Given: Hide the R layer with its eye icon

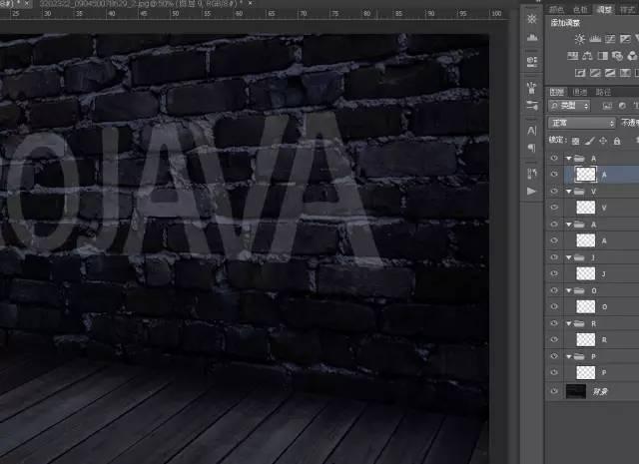Looking at the screenshot, I should (554, 339).
